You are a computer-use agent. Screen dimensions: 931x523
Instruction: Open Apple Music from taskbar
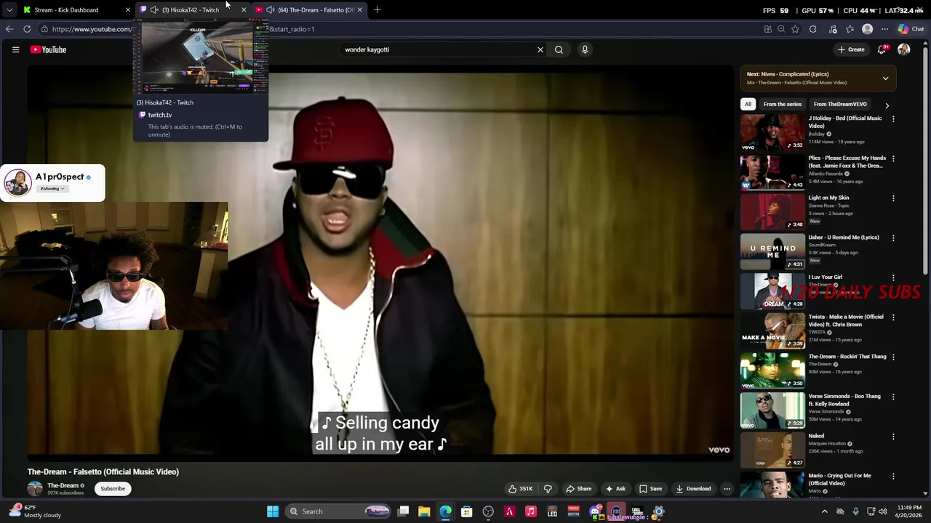click(x=531, y=511)
